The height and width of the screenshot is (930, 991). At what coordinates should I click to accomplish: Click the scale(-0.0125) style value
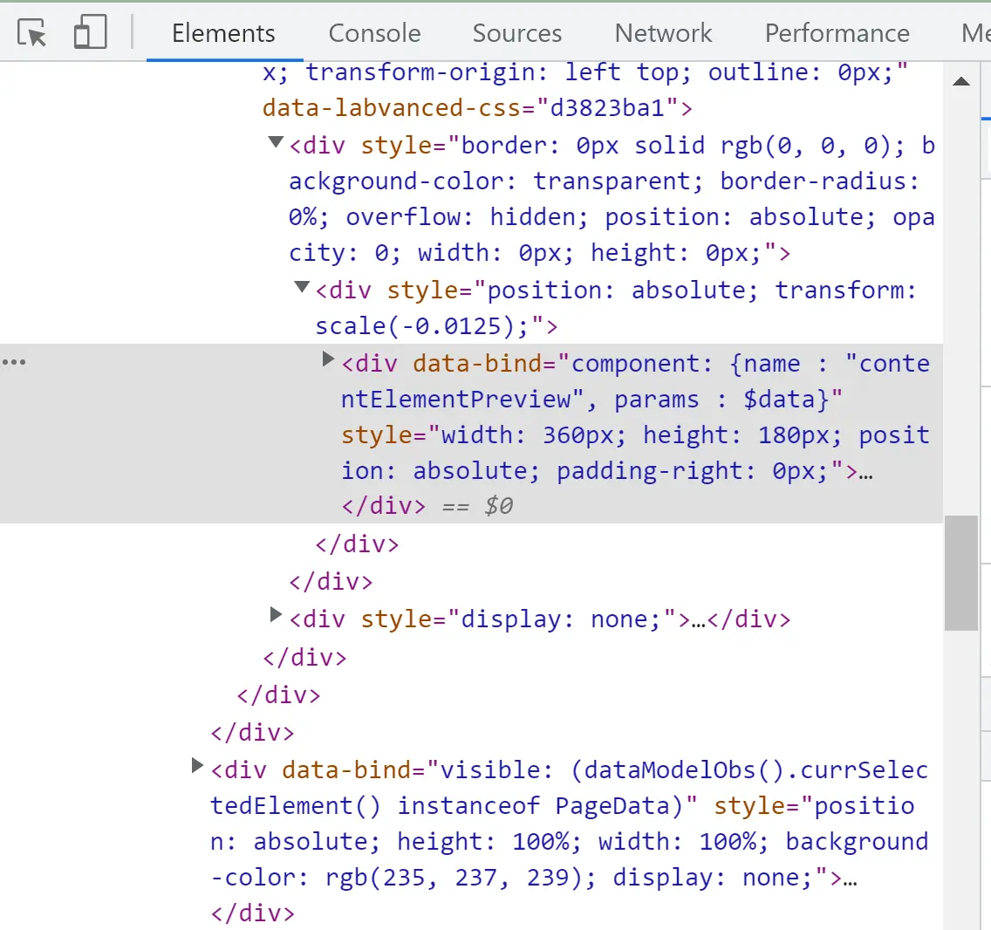(x=422, y=326)
